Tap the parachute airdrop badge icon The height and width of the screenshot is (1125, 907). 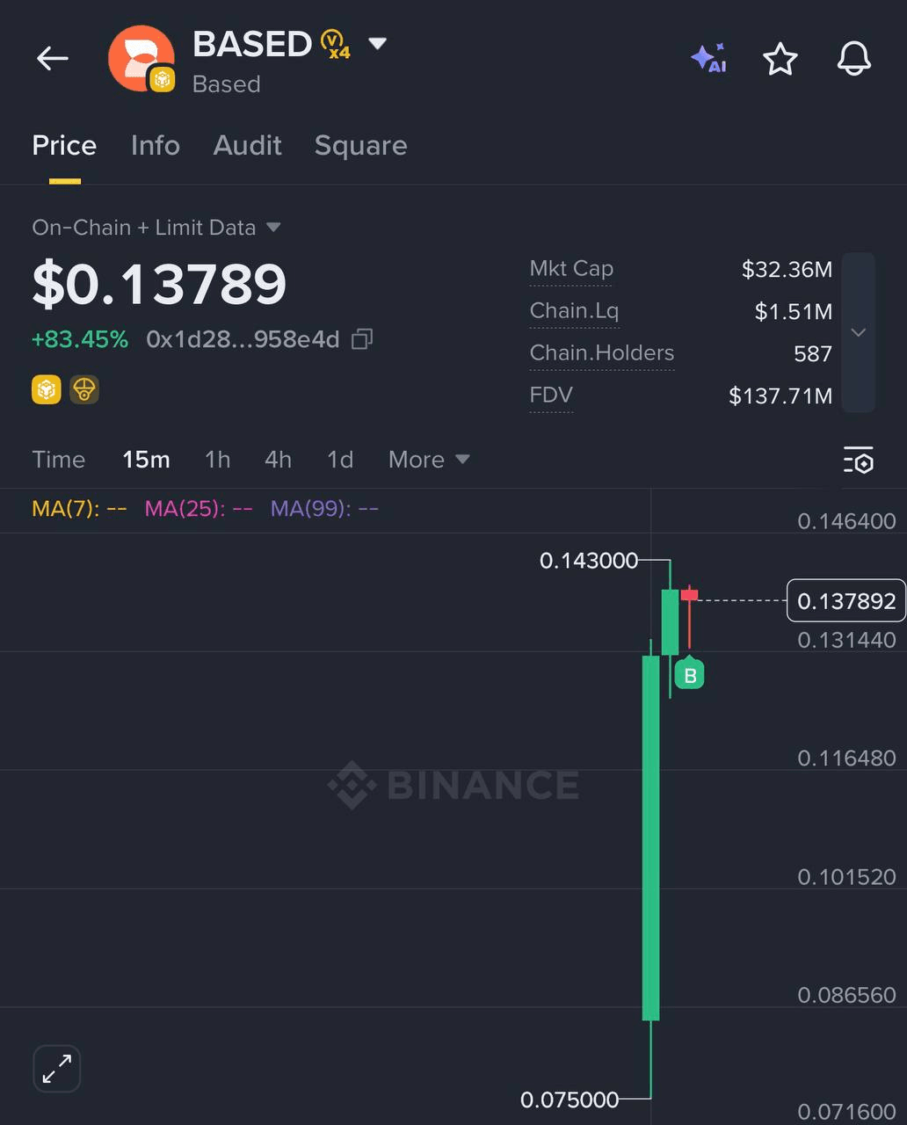coord(84,389)
